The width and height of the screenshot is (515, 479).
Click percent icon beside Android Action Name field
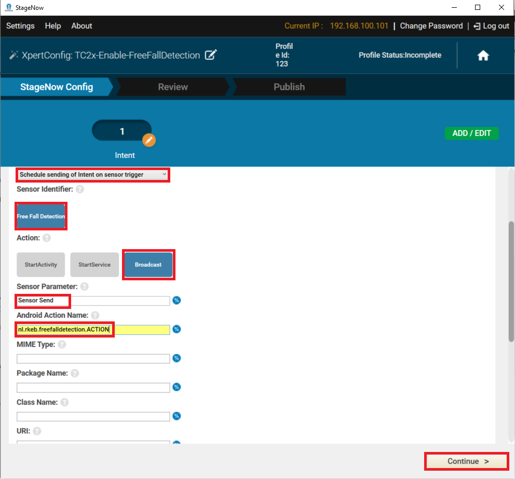point(177,329)
